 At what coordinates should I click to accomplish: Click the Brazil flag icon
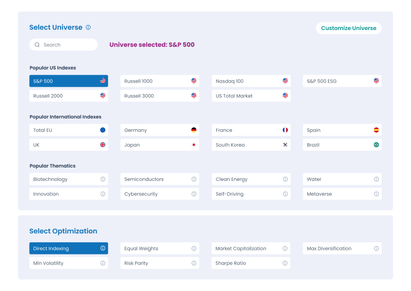point(376,145)
